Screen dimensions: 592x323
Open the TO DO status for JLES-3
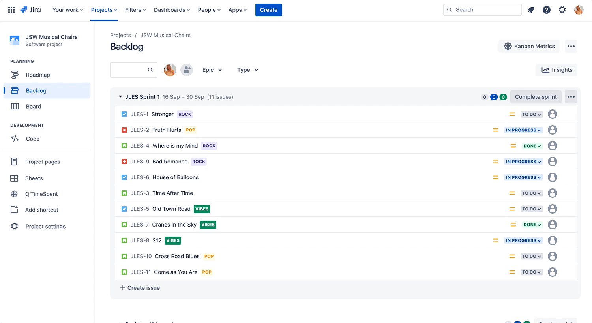532,193
